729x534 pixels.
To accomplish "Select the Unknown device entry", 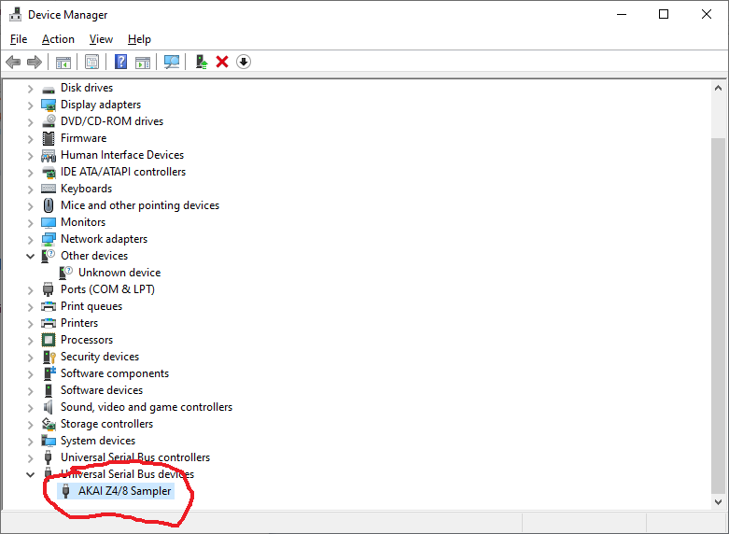I will (119, 273).
